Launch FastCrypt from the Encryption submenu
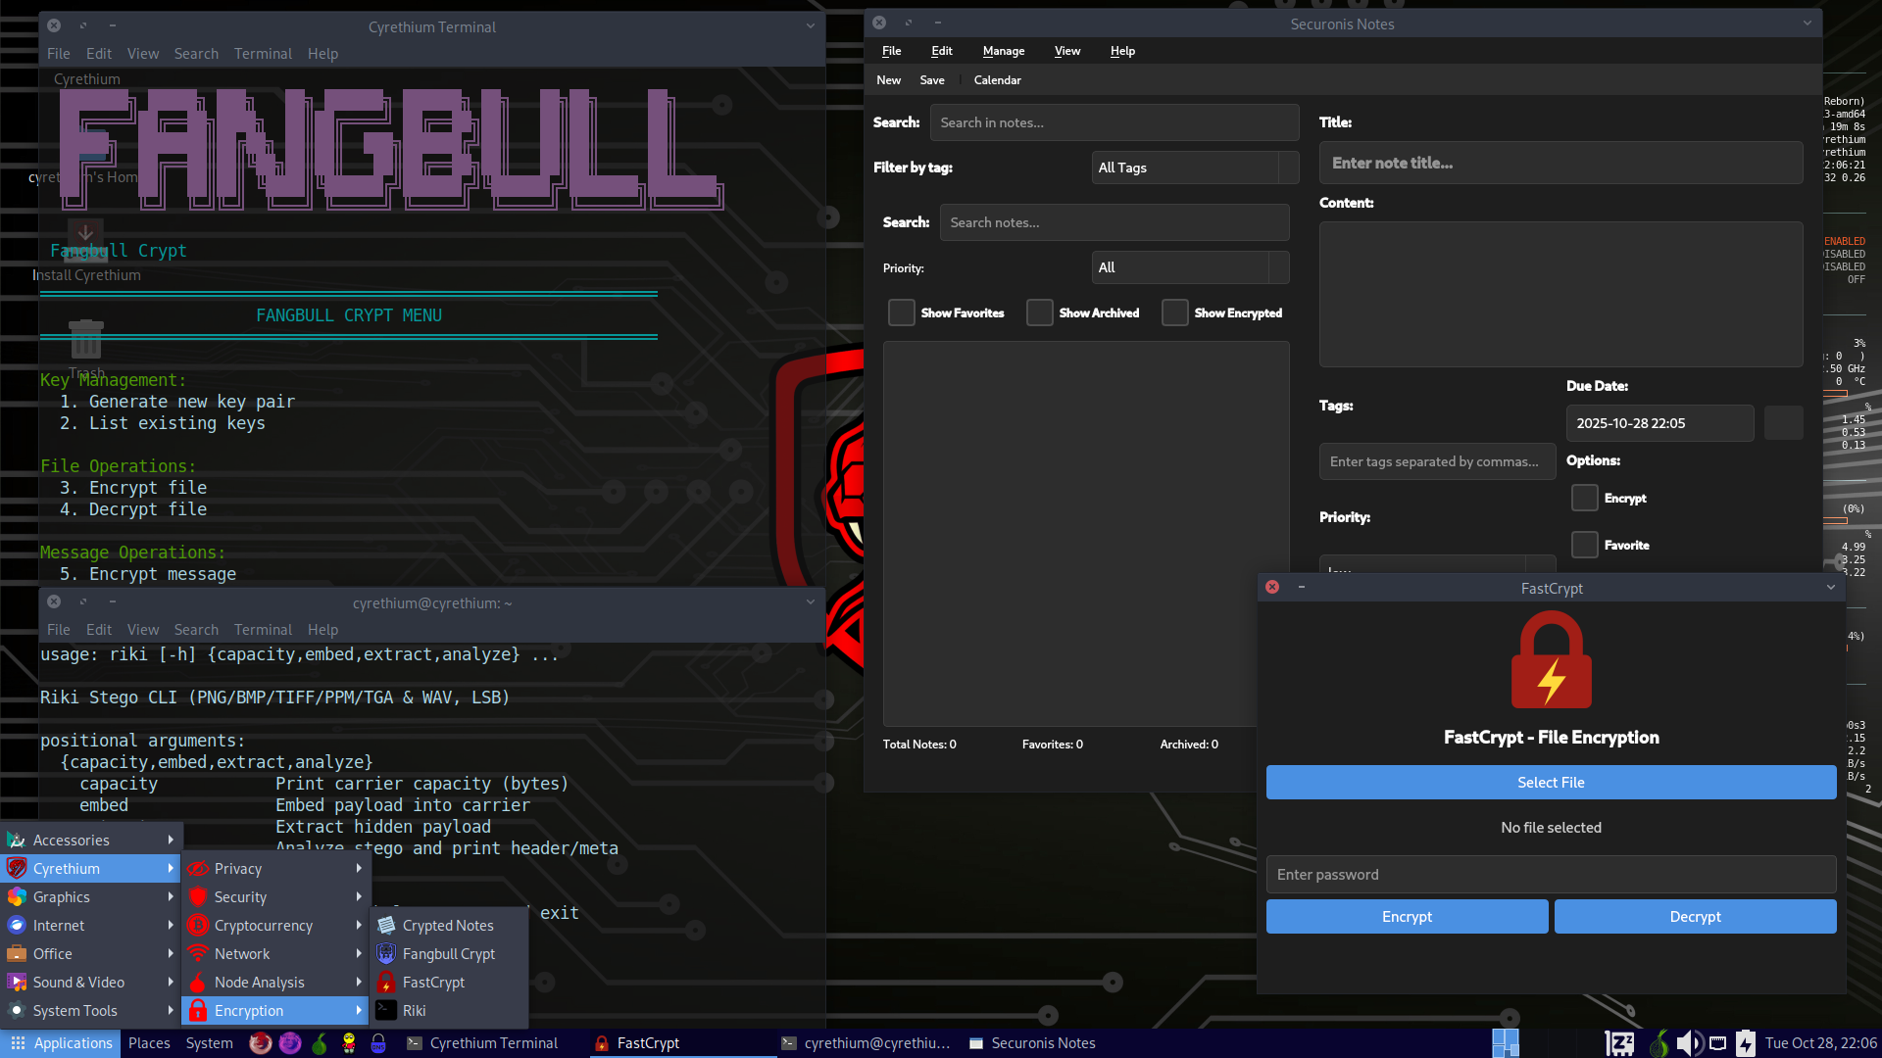The width and height of the screenshot is (1882, 1058). (433, 982)
